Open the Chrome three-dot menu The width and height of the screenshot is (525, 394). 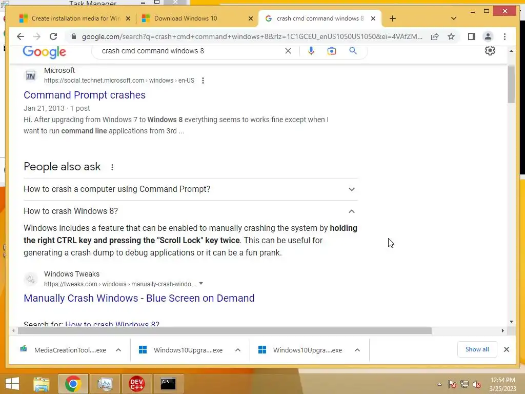(x=505, y=36)
